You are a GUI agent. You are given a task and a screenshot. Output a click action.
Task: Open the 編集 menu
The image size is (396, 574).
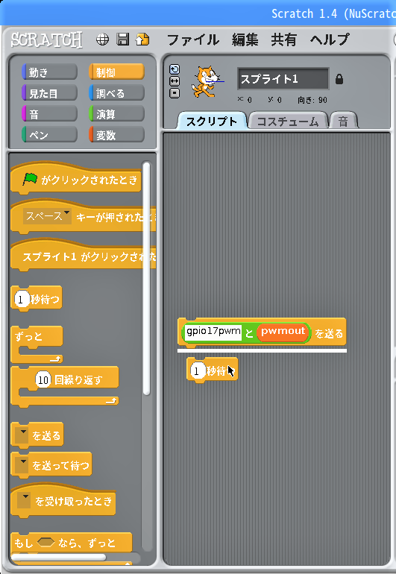coord(245,40)
